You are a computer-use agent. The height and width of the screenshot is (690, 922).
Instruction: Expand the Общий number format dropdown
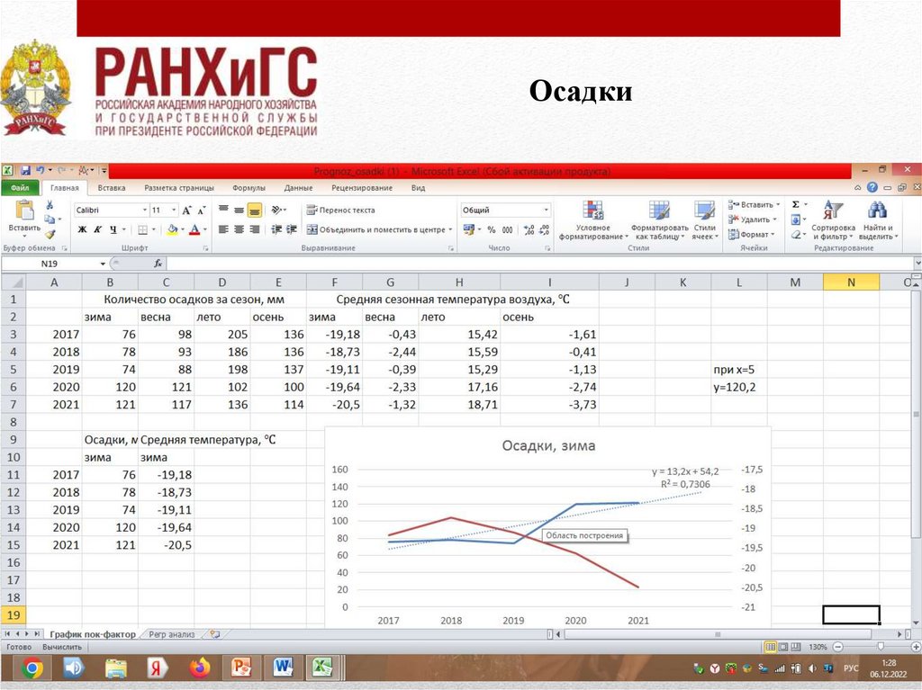(545, 210)
